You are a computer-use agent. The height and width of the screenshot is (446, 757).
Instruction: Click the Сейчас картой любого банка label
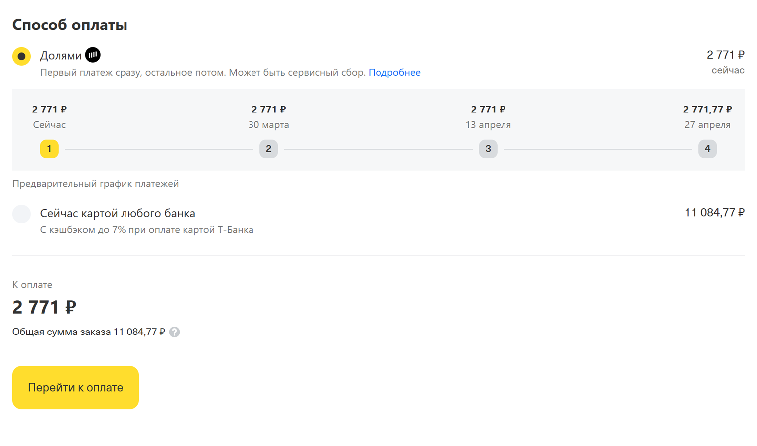[118, 213]
